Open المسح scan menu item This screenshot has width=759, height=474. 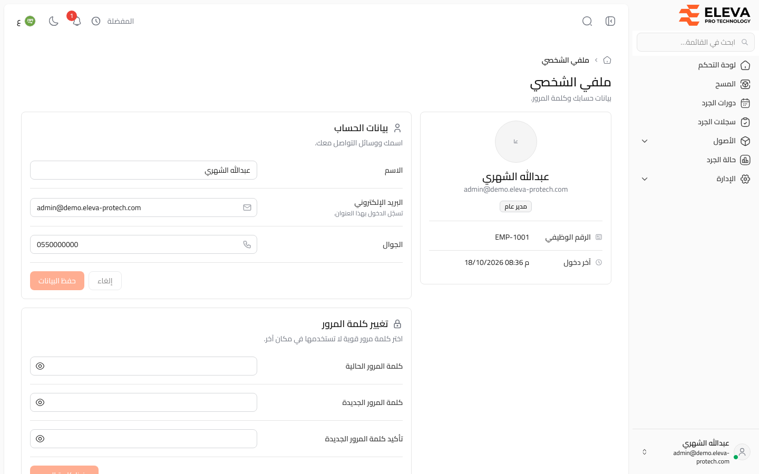click(x=696, y=84)
